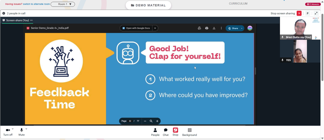The height and width of the screenshot is (140, 324).
Task: Click the YES participant microphone indicator
Action: tap(283, 60)
